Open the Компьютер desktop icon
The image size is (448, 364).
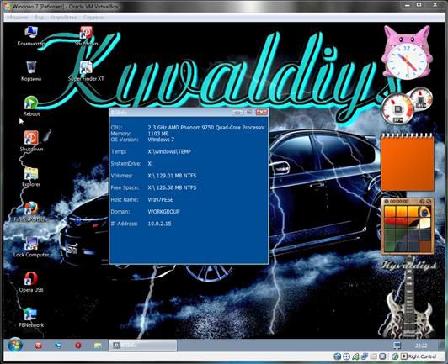[x=31, y=35]
